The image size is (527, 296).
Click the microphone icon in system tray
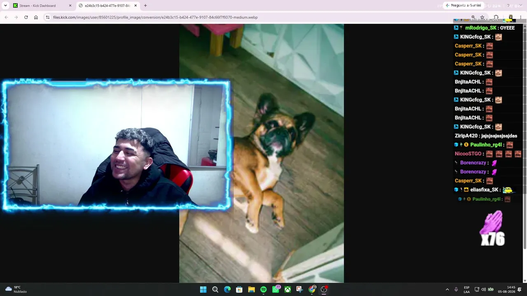pos(456,290)
